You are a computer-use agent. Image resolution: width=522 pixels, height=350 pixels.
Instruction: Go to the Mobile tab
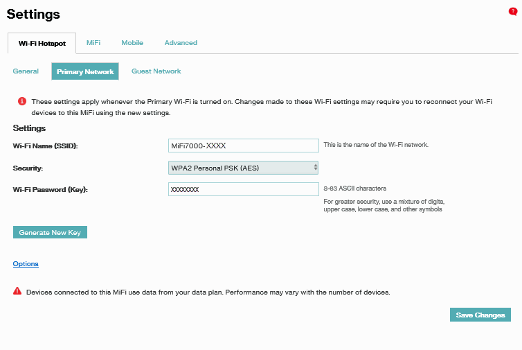[132, 43]
